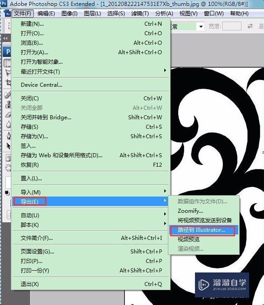Choose 页面设置(G)... menu item

click(91, 252)
